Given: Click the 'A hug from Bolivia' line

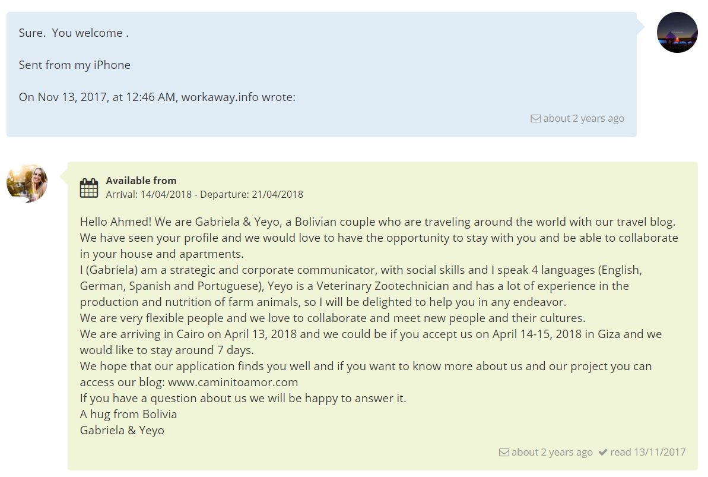Looking at the screenshot, I should (x=128, y=414).
